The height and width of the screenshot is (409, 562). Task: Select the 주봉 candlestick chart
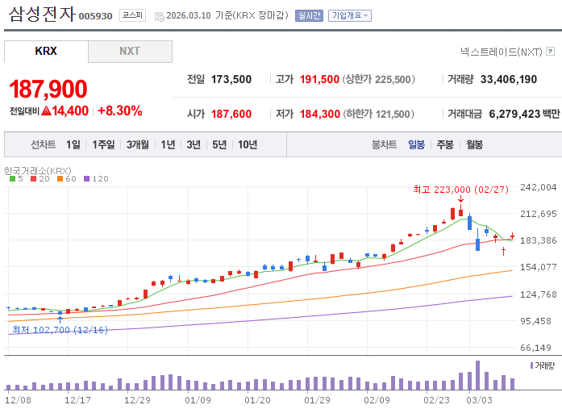click(445, 144)
